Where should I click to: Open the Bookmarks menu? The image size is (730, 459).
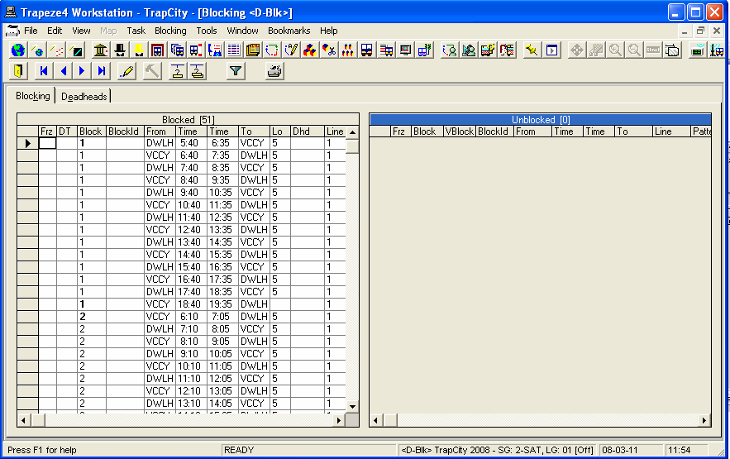pyautogui.click(x=289, y=31)
